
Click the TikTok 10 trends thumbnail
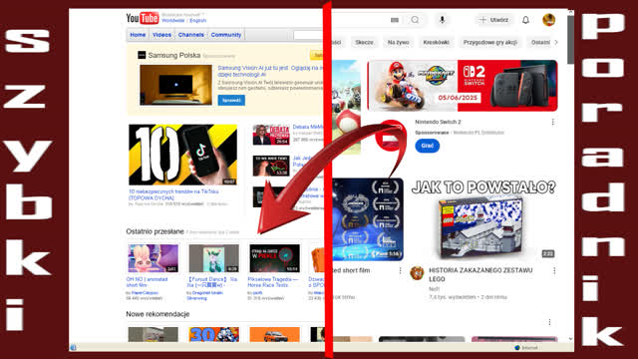point(182,155)
